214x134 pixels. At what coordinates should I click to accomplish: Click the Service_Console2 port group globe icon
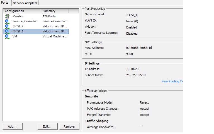click(7, 21)
